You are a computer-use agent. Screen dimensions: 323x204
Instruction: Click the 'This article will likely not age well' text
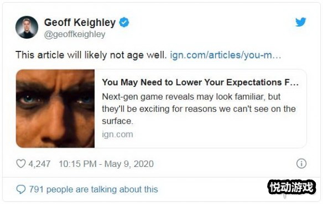click(91, 55)
